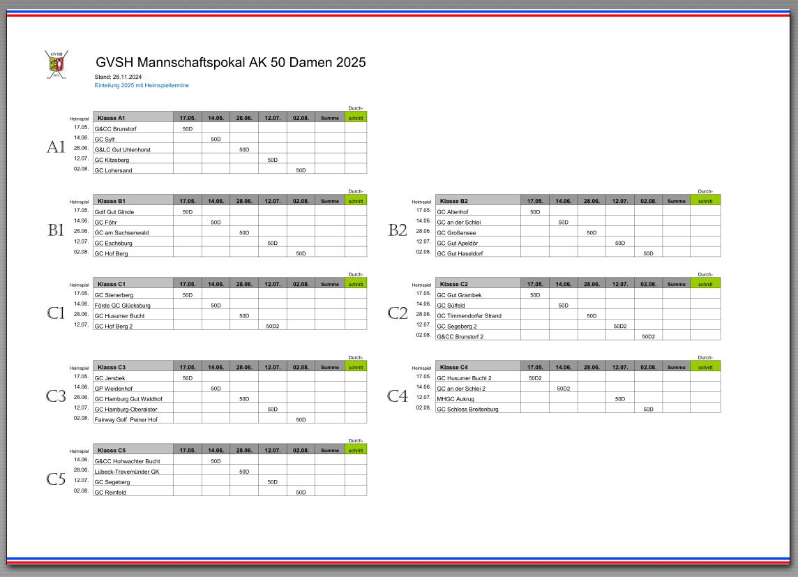Screen dimensions: 798x577
Task: Select the large 'A1' group label
Action: click(56, 147)
